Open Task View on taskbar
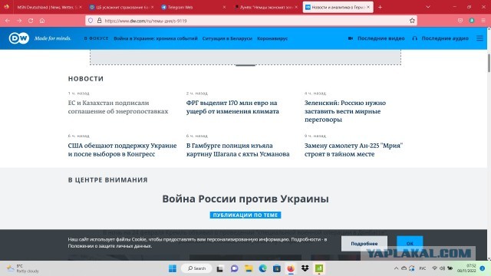Image resolution: width=491 pixels, height=276 pixels. [220, 268]
